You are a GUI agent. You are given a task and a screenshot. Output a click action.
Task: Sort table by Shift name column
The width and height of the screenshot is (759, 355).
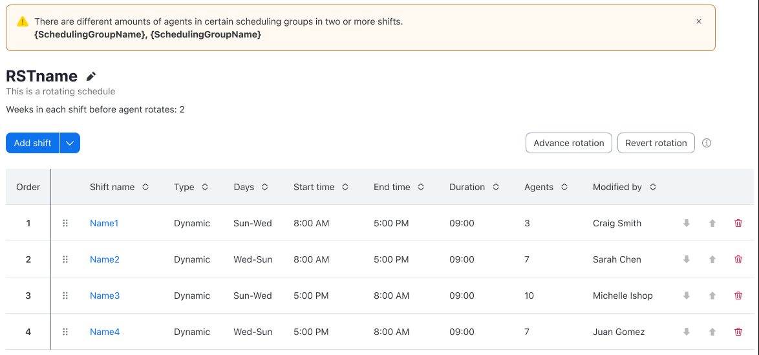click(x=145, y=187)
